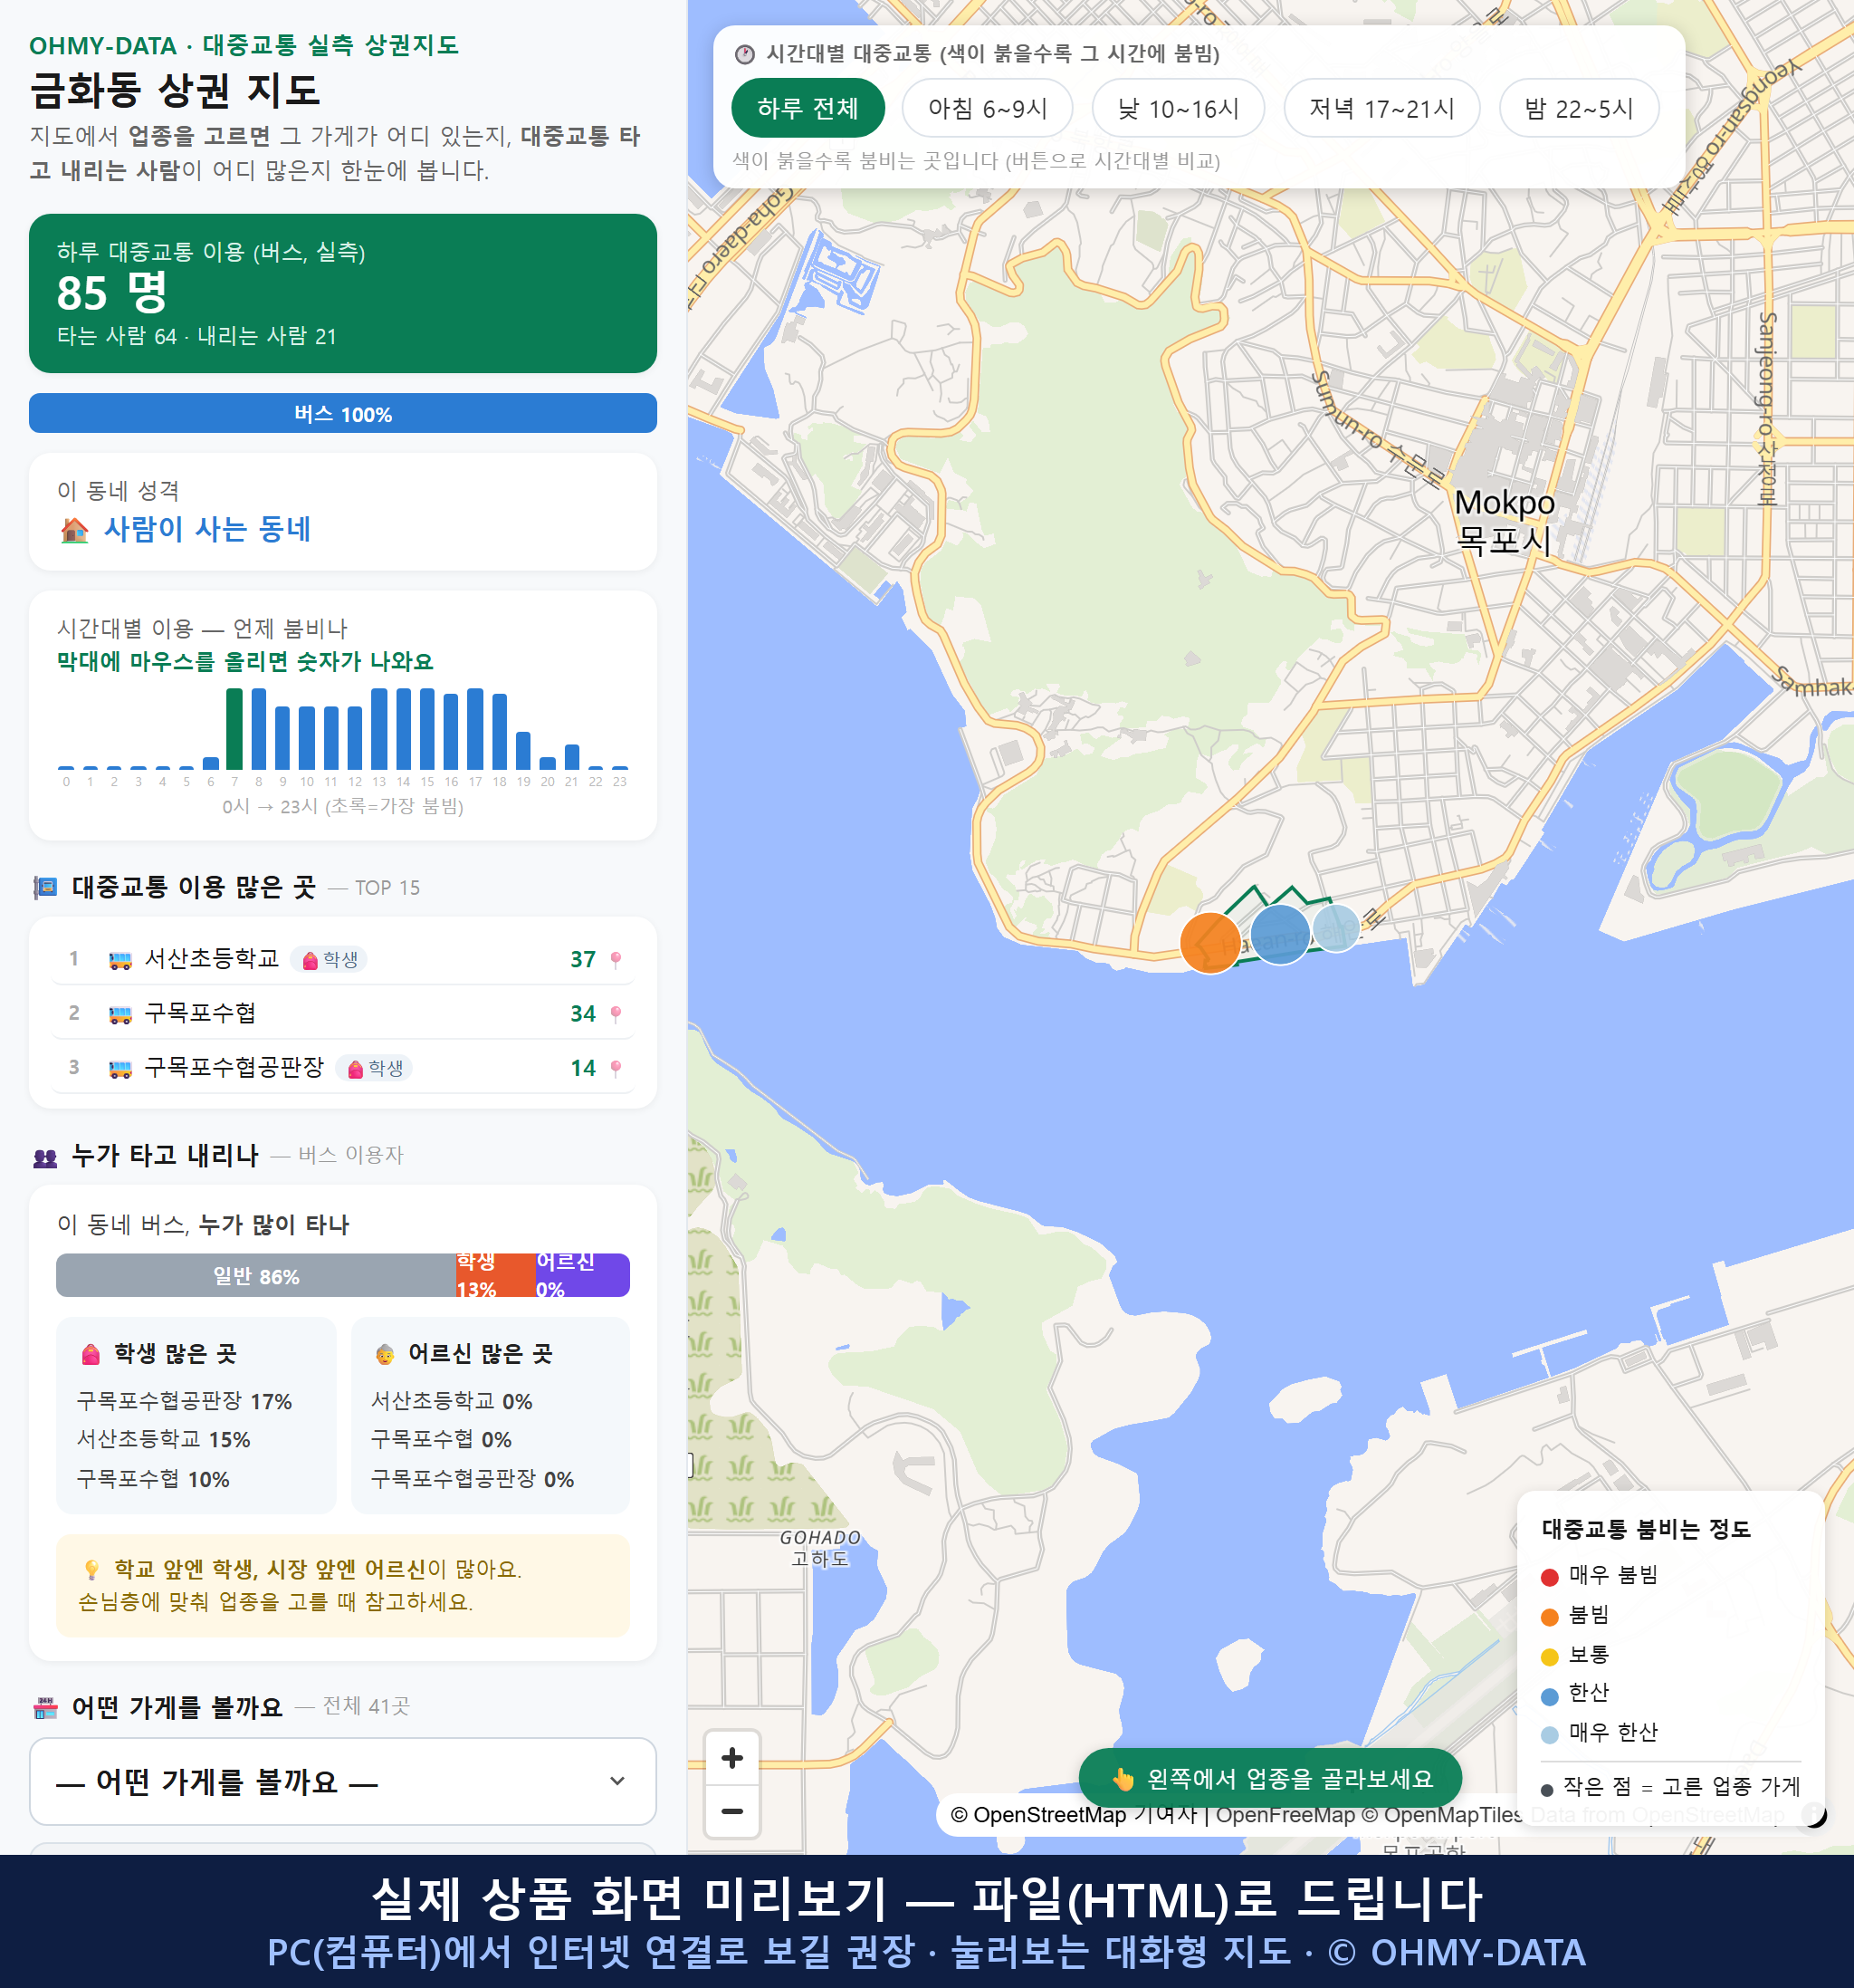
Task: Zoom in the map with plus button
Action: click(x=731, y=1758)
